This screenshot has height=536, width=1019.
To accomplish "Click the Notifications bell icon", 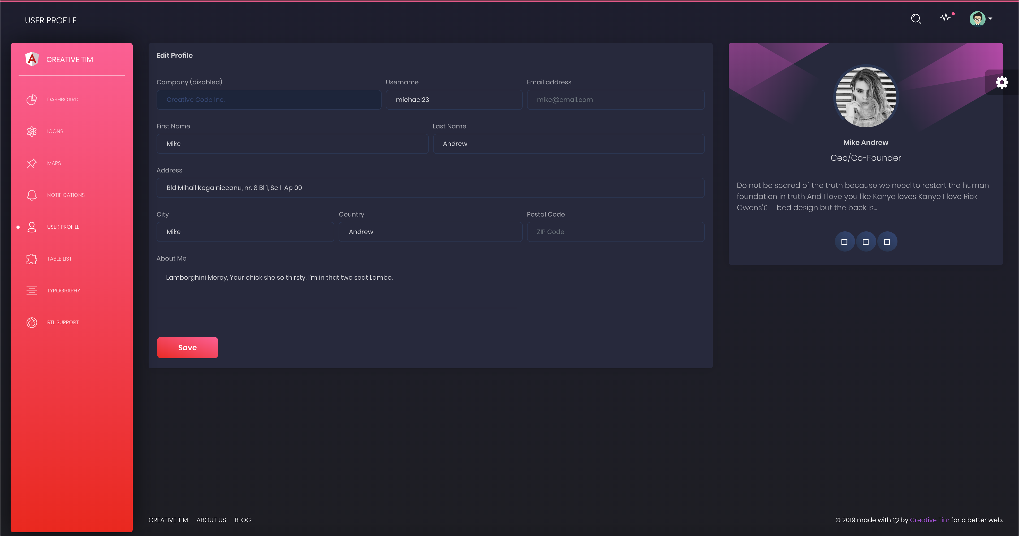I will (32, 195).
